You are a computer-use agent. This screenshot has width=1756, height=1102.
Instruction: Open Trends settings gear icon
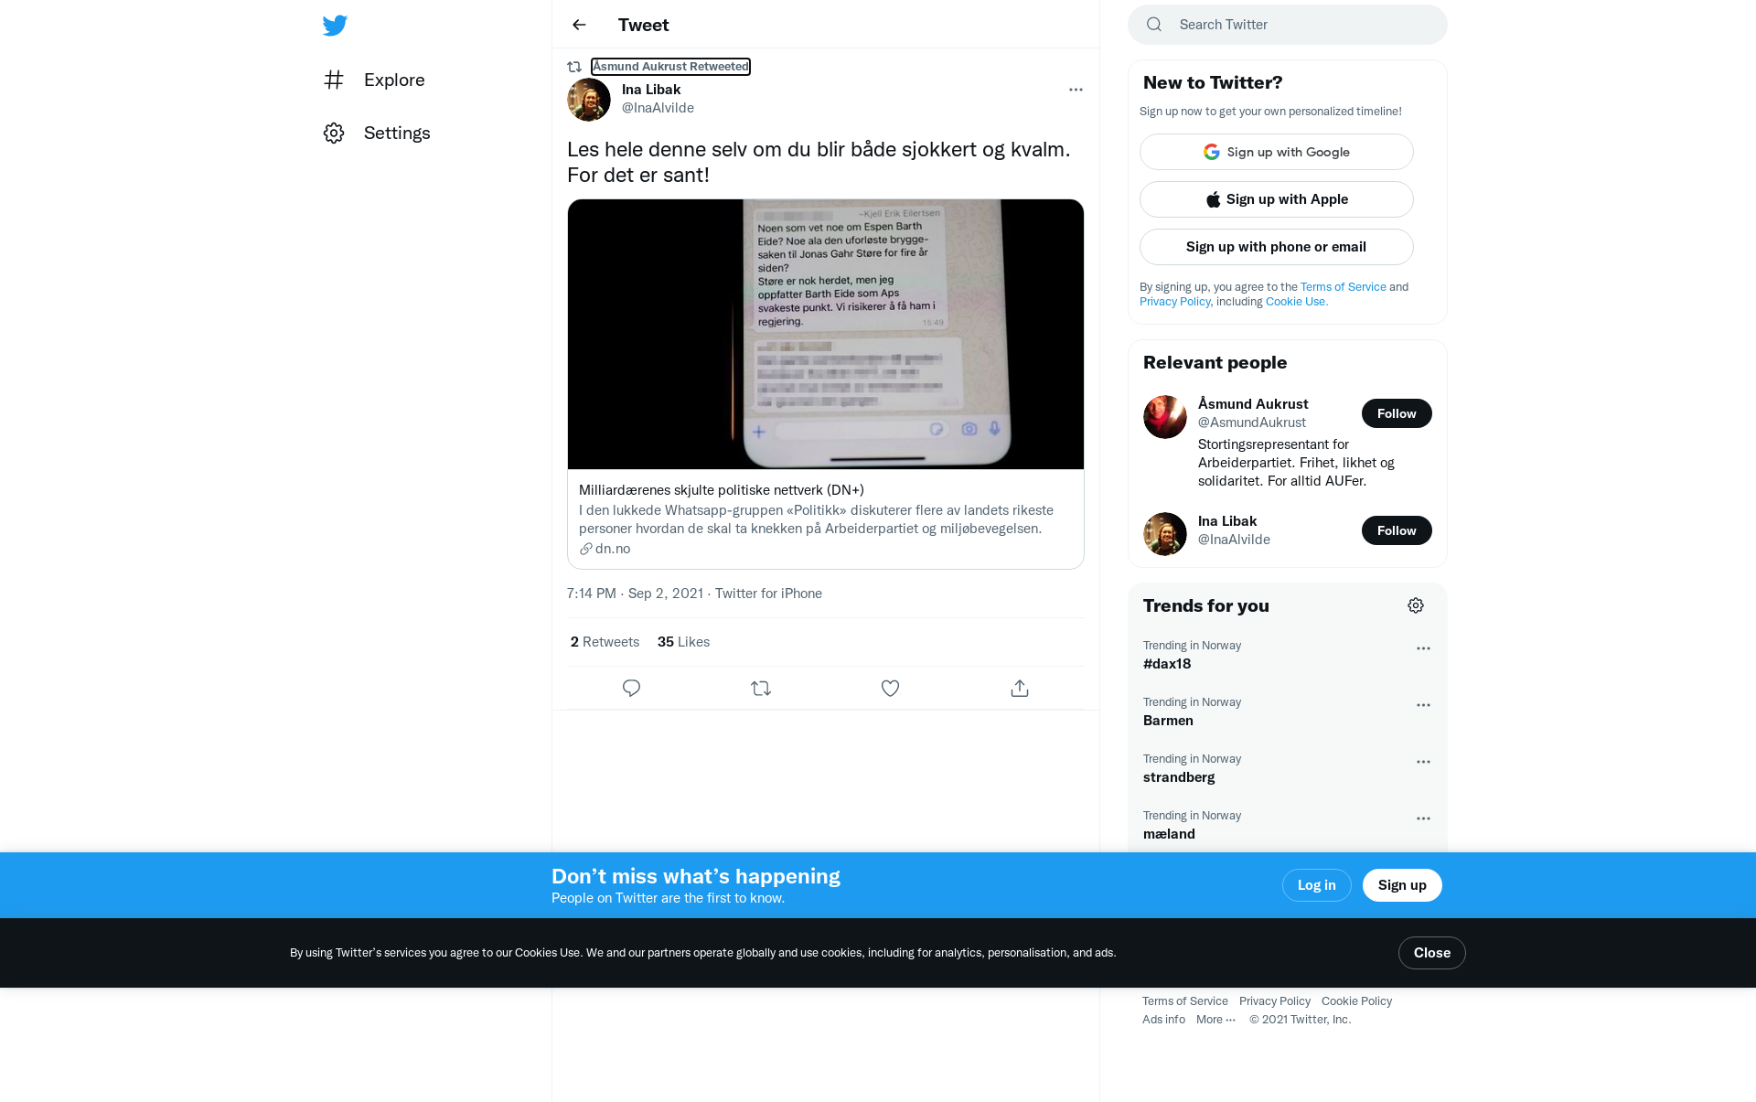[x=1416, y=605]
